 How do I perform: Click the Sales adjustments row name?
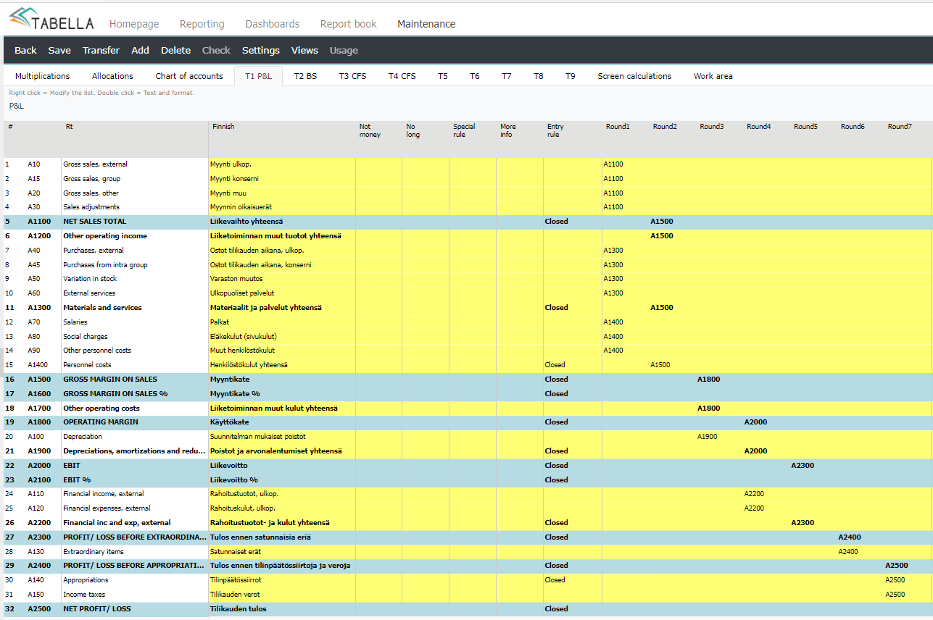pos(91,207)
